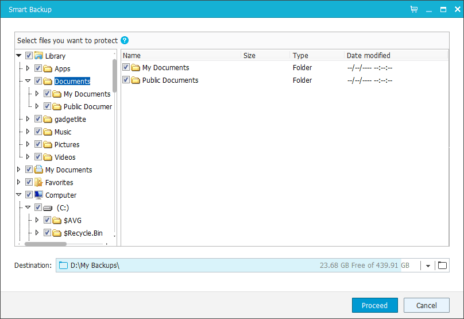Open the shopping cart purchase icon

(x=414, y=9)
